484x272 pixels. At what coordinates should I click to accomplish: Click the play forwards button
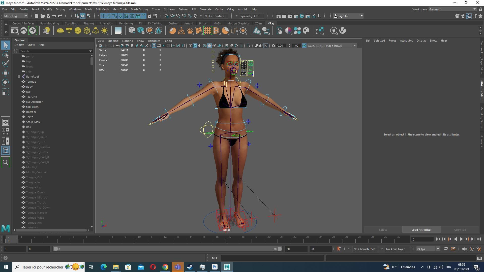pos(461,239)
